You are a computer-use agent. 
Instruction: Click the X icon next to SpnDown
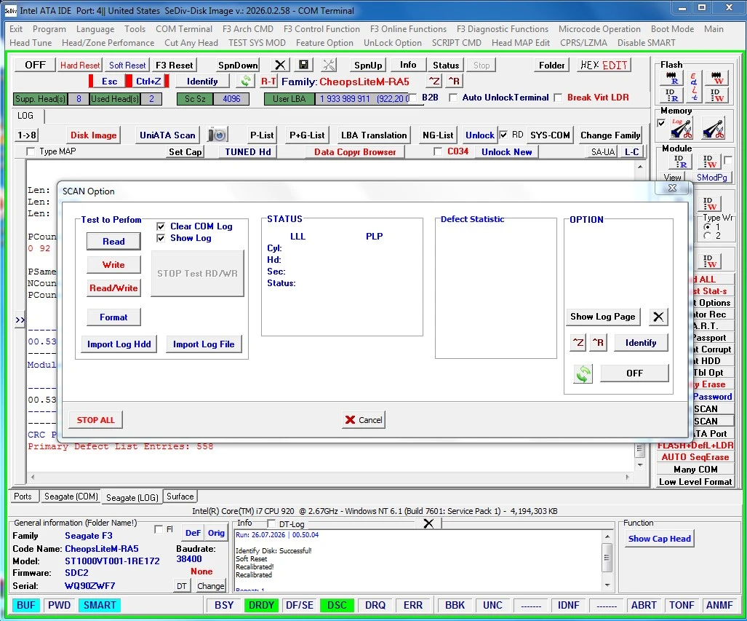pyautogui.click(x=280, y=65)
